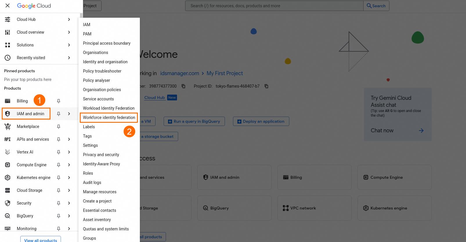The width and height of the screenshot is (466, 242).
Task: Select Workforce identity federation in submenu
Action: (109, 118)
